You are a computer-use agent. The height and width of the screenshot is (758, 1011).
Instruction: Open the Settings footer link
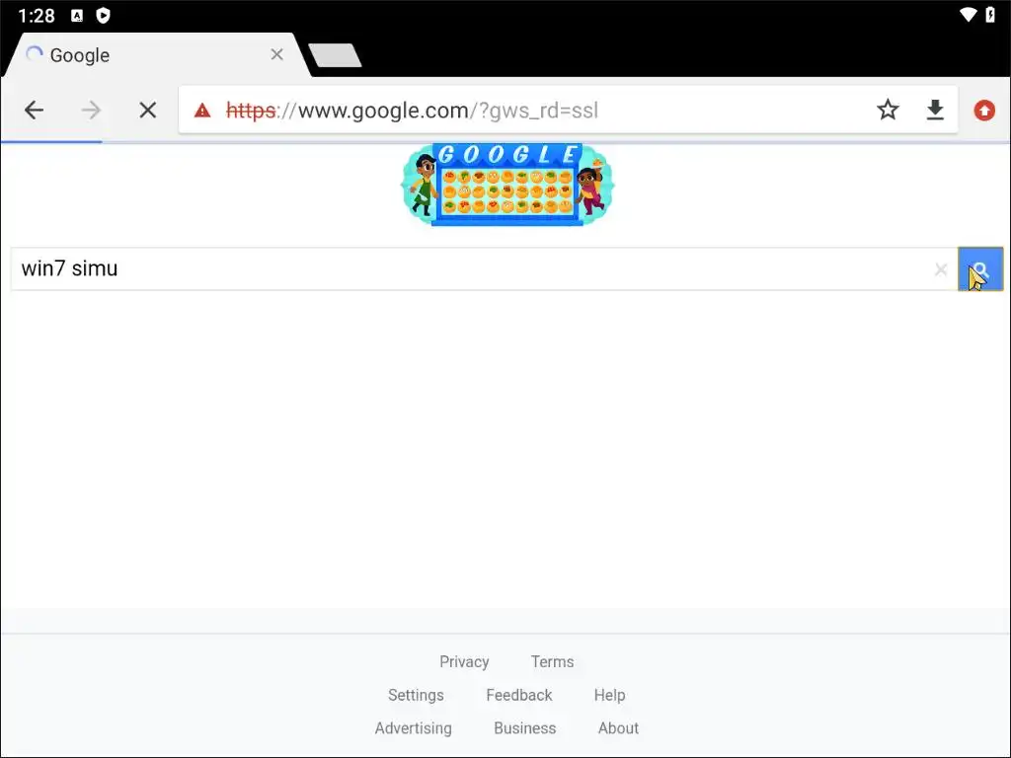coord(416,696)
